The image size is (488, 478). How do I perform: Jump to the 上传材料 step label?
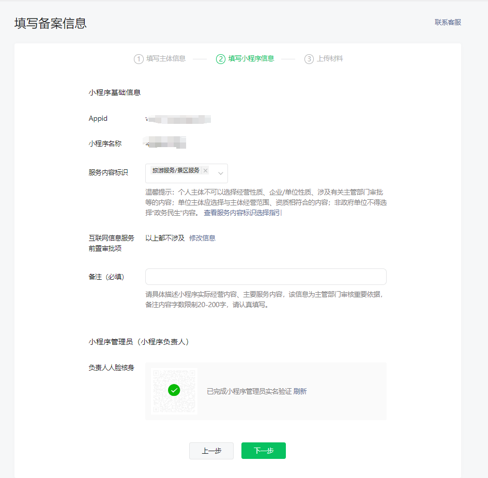[x=330, y=59]
